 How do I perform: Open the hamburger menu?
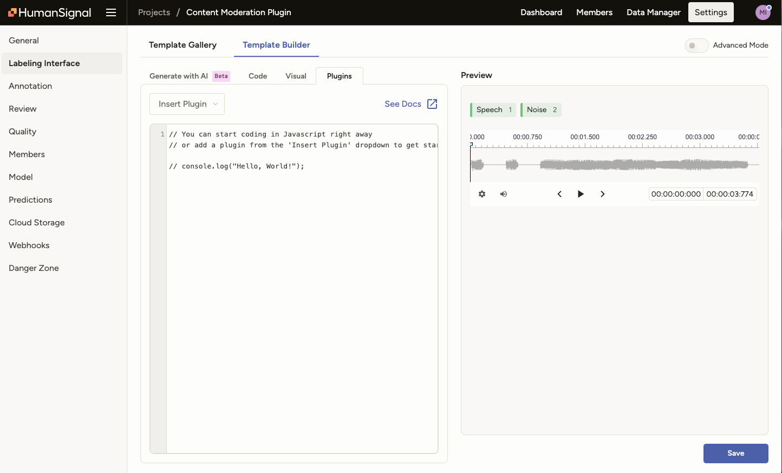coord(111,12)
